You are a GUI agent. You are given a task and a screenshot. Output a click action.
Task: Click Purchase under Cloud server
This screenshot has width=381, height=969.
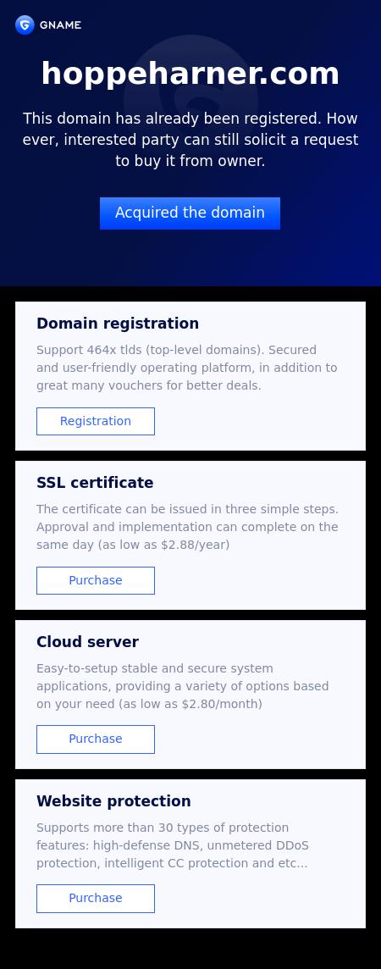96,739
